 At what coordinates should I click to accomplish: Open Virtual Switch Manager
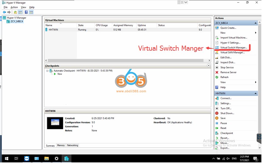point(234,48)
